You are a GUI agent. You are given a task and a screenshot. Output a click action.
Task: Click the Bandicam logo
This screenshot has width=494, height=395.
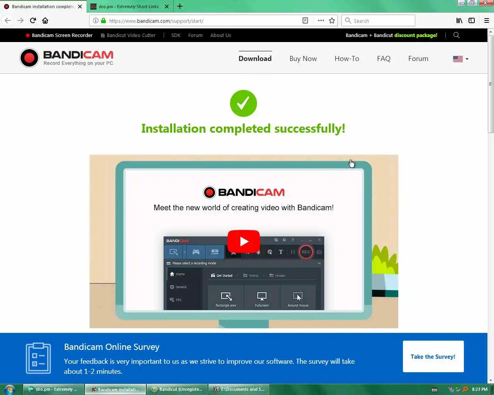(66, 58)
